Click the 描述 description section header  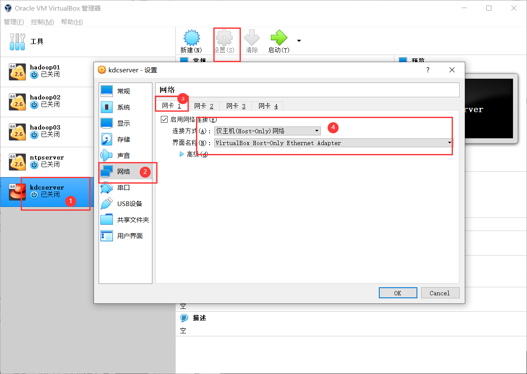[199, 318]
